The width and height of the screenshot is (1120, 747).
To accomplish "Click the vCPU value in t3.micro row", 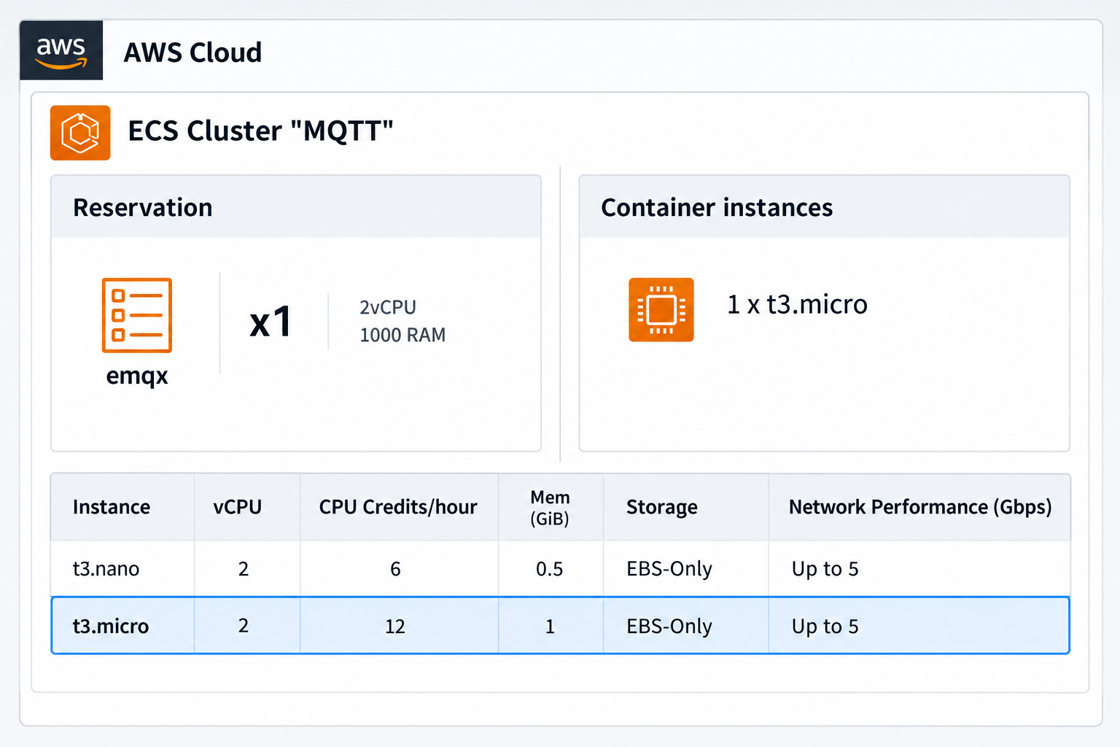I will tap(244, 626).
